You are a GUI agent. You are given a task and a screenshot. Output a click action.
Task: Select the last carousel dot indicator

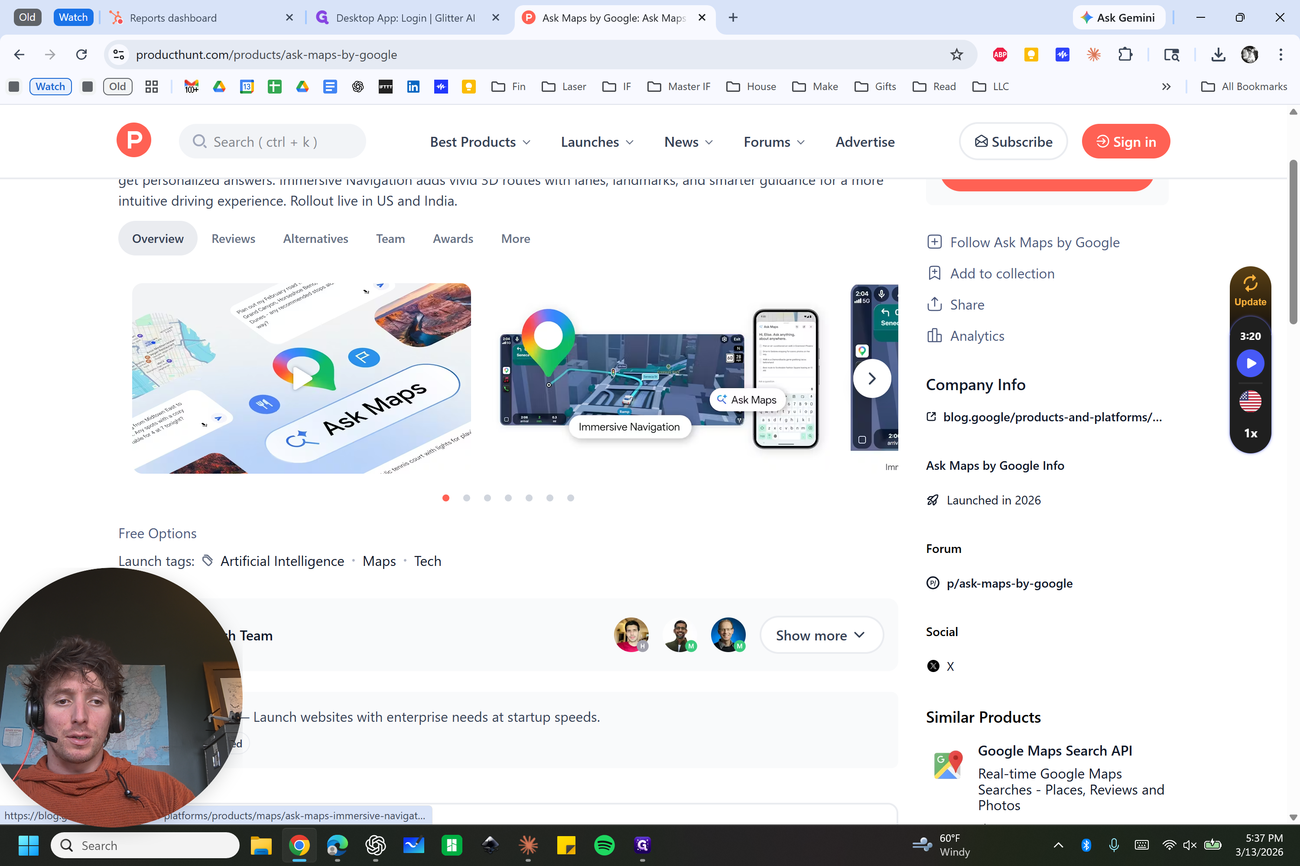570,498
